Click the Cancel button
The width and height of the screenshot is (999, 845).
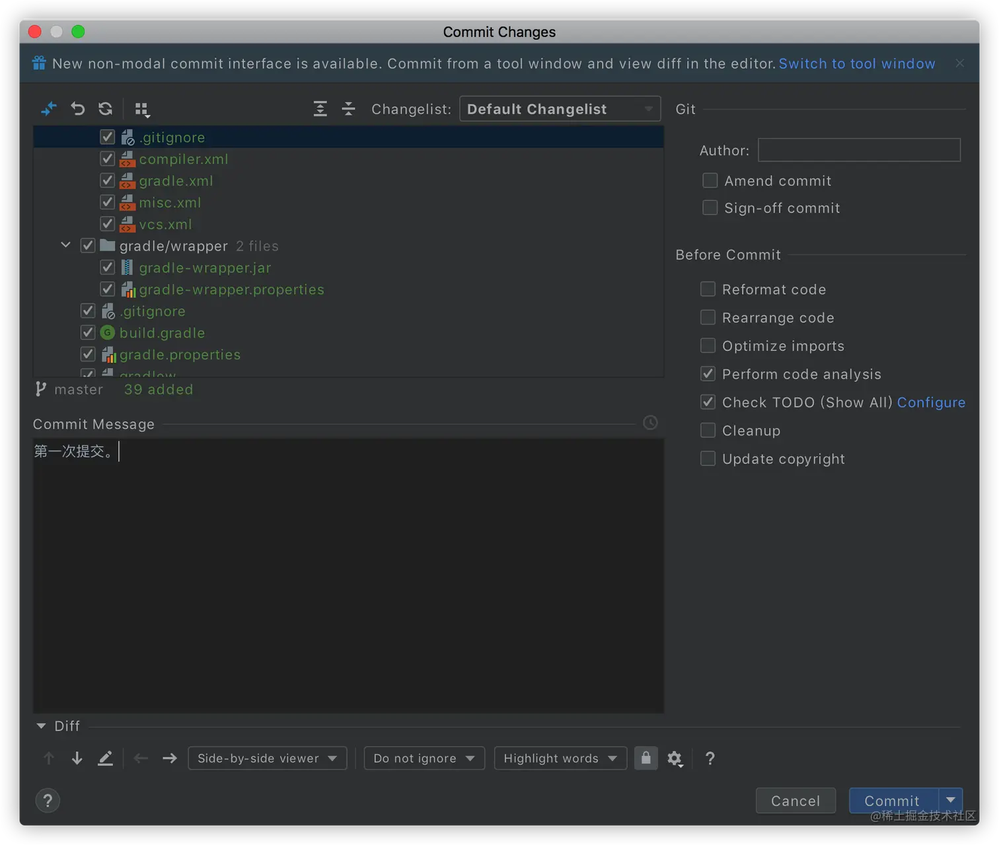coord(795,801)
